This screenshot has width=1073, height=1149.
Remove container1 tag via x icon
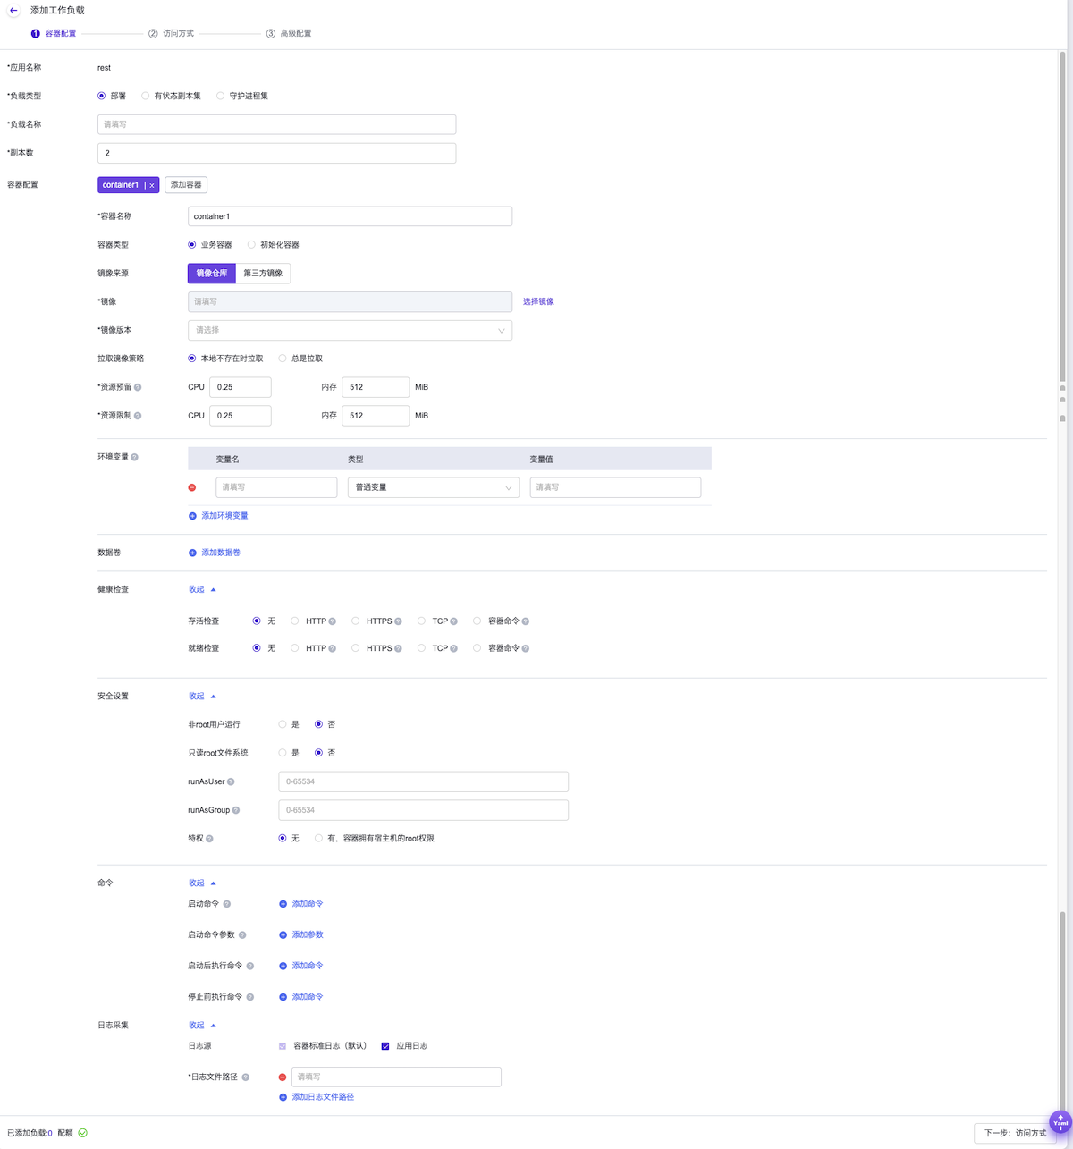click(152, 185)
